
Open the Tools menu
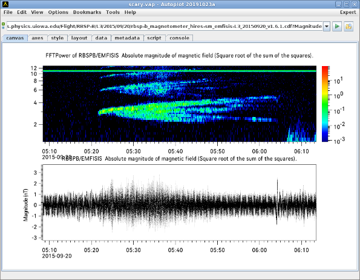point(113,12)
